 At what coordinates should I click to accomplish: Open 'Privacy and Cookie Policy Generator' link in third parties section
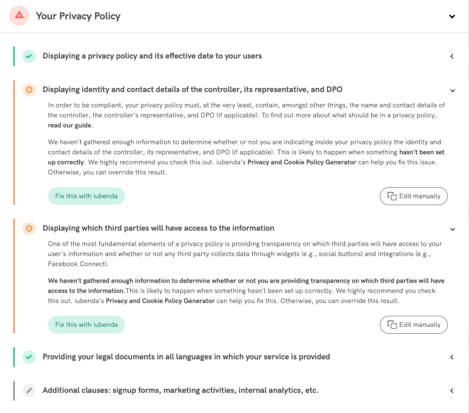point(160,301)
